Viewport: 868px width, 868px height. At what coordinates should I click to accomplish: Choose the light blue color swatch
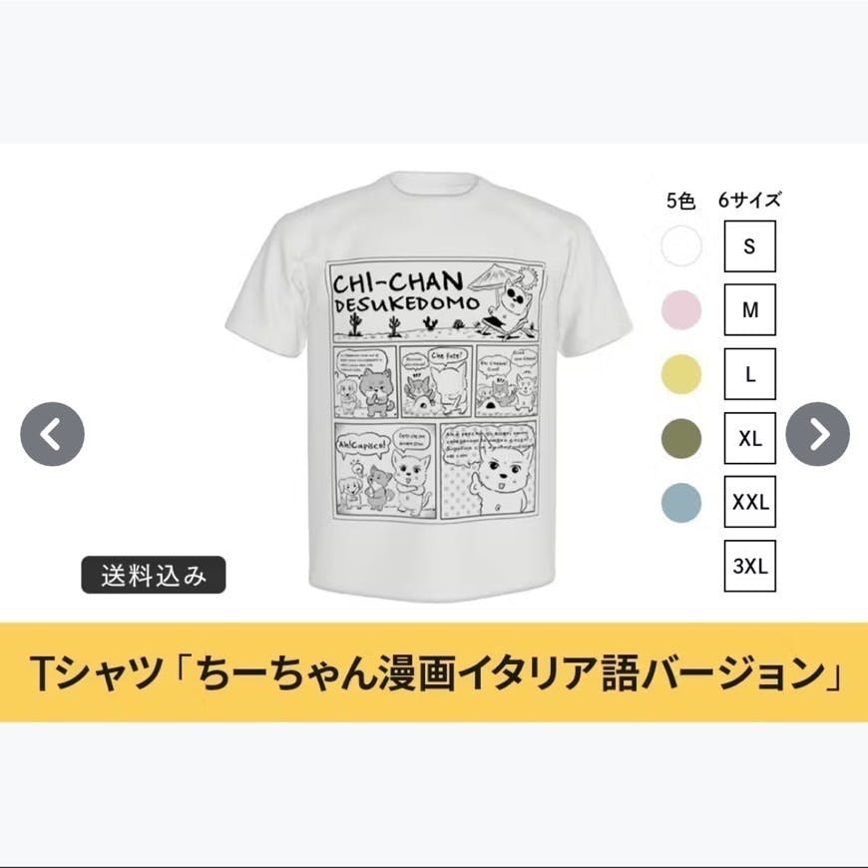point(681,503)
